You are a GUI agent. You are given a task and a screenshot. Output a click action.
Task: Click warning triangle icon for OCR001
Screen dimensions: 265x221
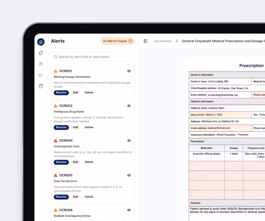click(55, 71)
